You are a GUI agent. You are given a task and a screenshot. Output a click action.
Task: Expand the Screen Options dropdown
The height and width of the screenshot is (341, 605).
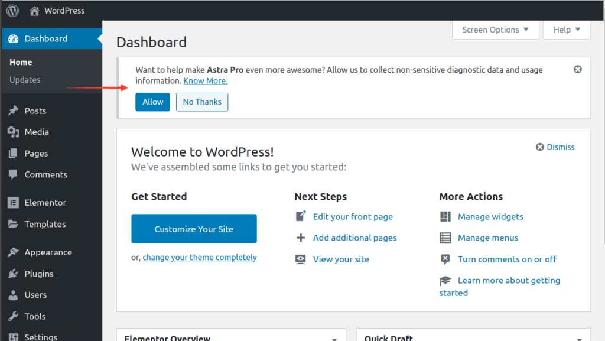[496, 30]
